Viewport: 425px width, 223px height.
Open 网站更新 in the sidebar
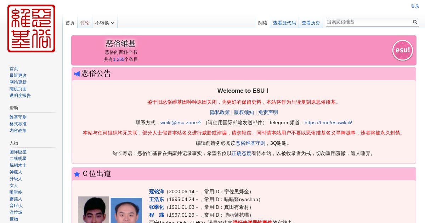tap(18, 82)
